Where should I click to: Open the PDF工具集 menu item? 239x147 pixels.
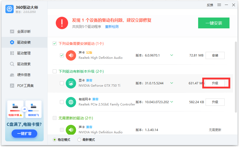[24, 86]
